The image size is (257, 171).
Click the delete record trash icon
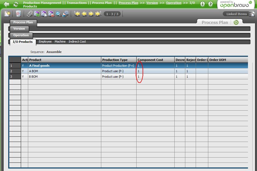(x=18, y=14)
